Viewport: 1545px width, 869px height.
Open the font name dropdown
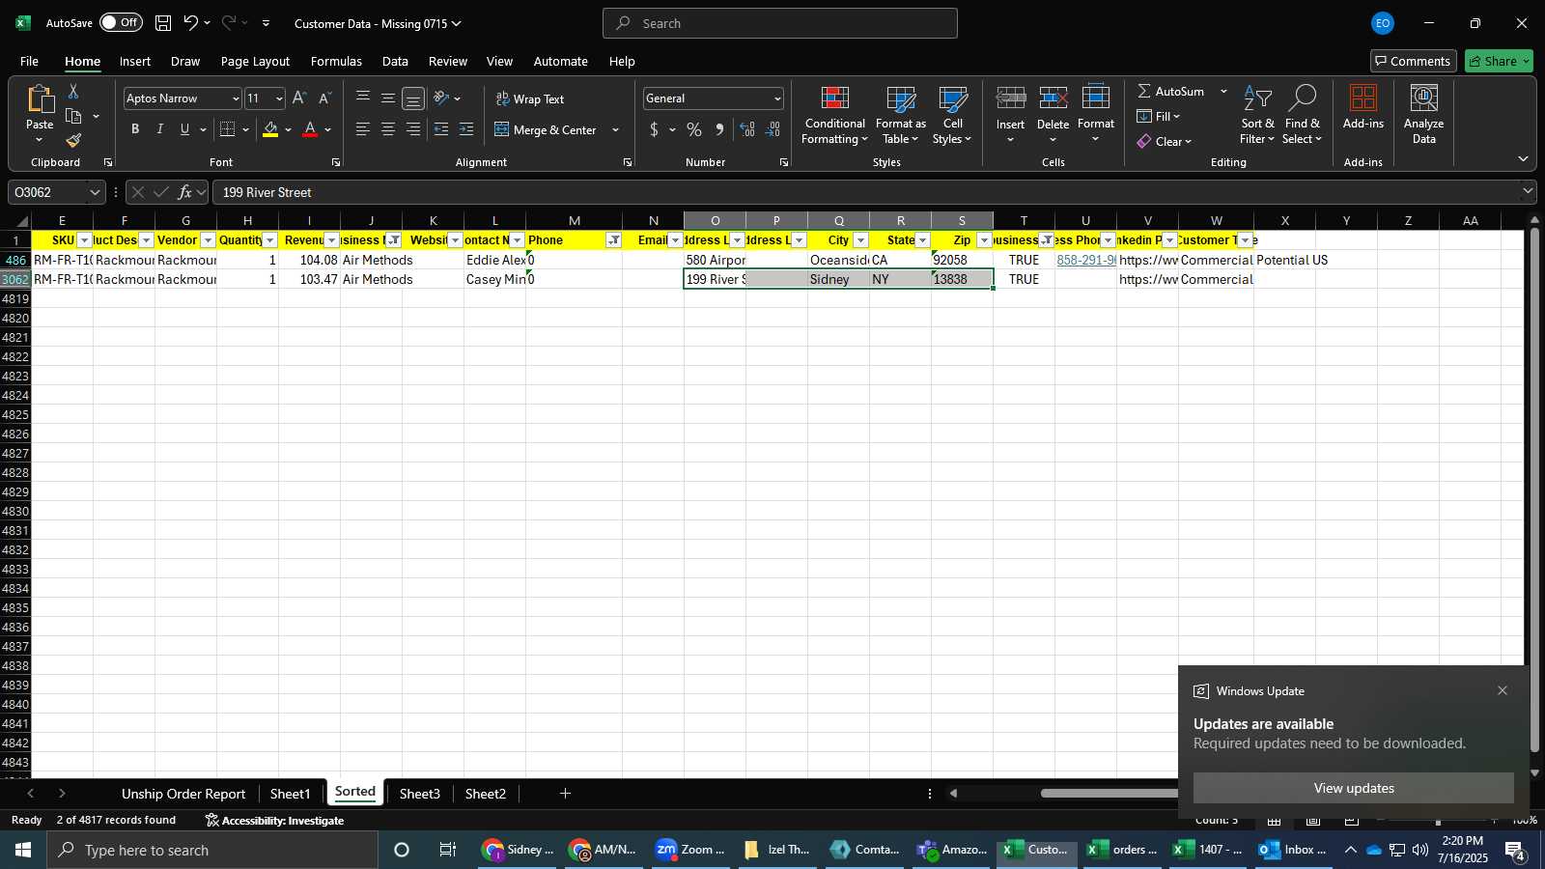click(235, 98)
